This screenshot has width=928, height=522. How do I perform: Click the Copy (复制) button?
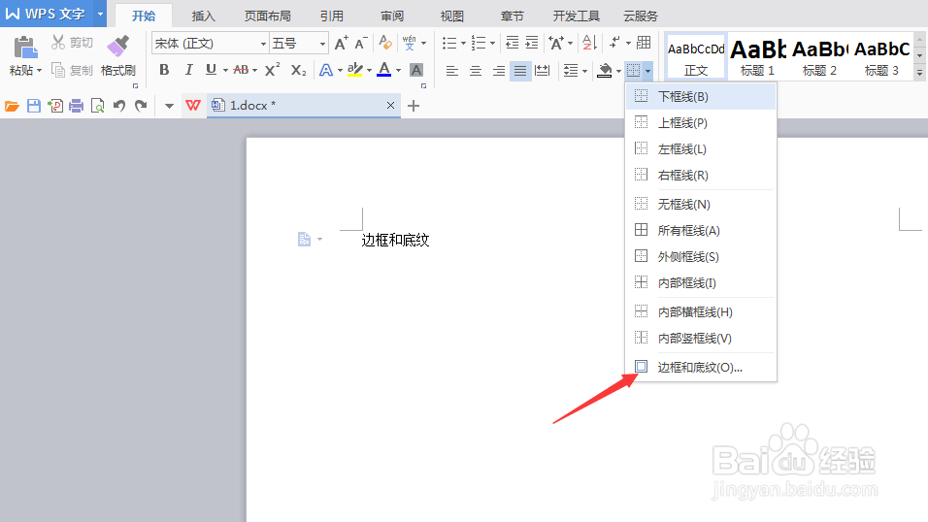[72, 71]
